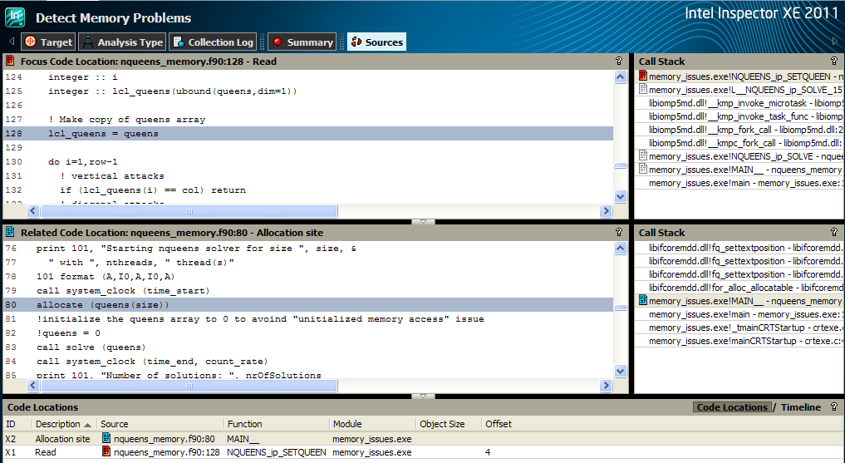Click red icon beside NQUEENS_ip_SETQUEEN frame

click(643, 76)
